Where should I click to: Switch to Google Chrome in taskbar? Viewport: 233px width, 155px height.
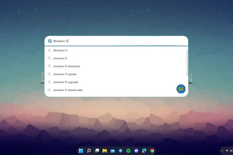(152, 151)
